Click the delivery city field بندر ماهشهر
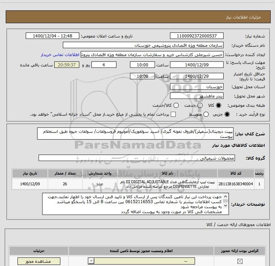Viewport: 275px width, 266px height. click(x=196, y=96)
